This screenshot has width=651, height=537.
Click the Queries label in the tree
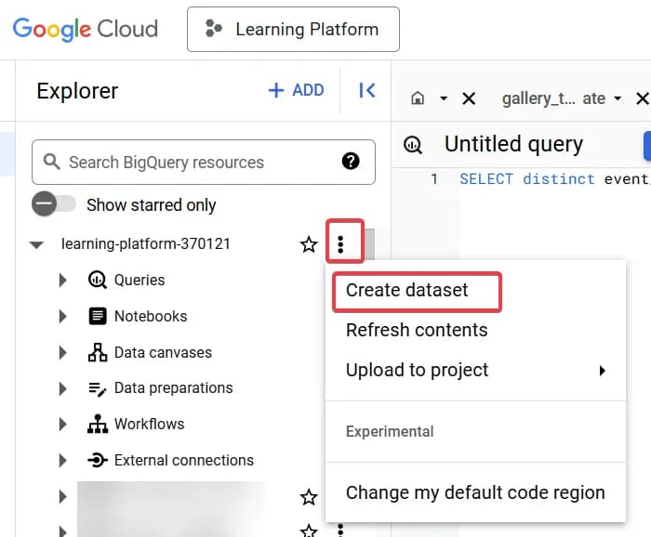[x=139, y=281]
